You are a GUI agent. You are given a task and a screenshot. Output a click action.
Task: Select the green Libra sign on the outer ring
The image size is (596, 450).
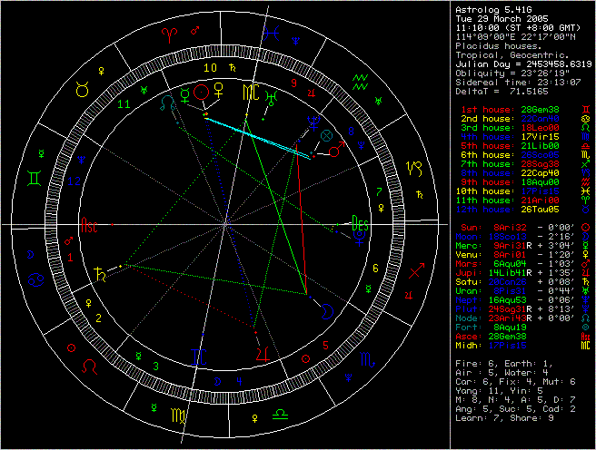(280, 413)
